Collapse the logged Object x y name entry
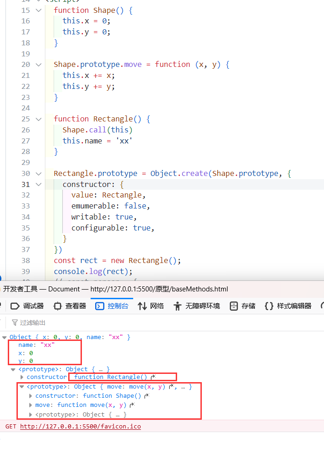Image resolution: width=324 pixels, height=455 pixels. 4,338
